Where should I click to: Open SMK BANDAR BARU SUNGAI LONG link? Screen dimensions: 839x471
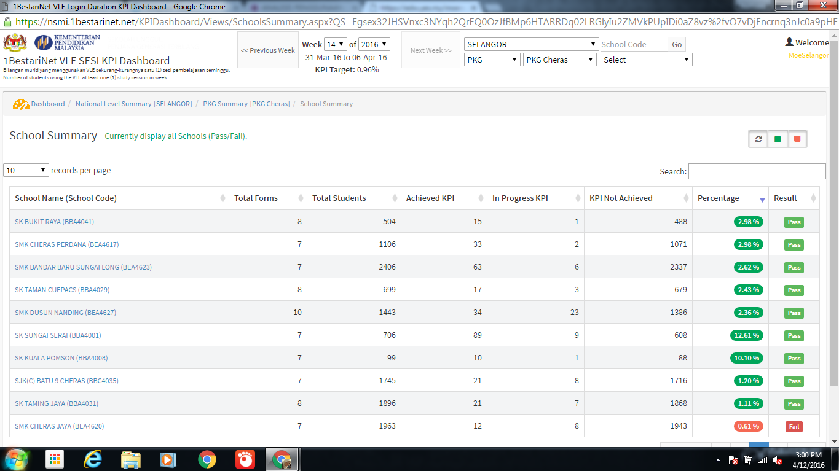83,267
